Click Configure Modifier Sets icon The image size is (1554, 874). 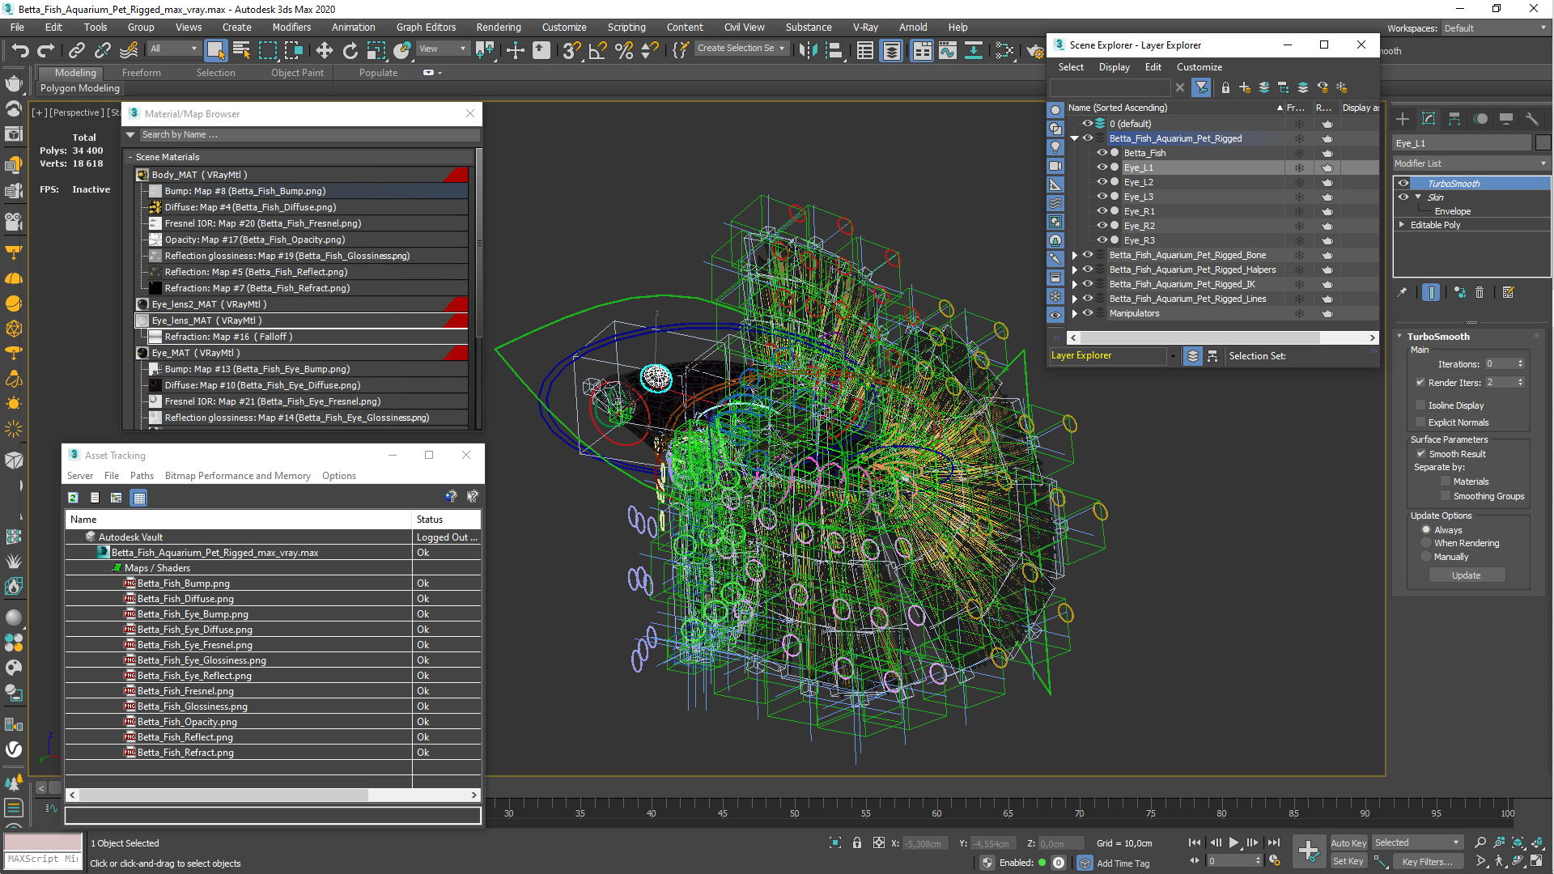(1508, 292)
